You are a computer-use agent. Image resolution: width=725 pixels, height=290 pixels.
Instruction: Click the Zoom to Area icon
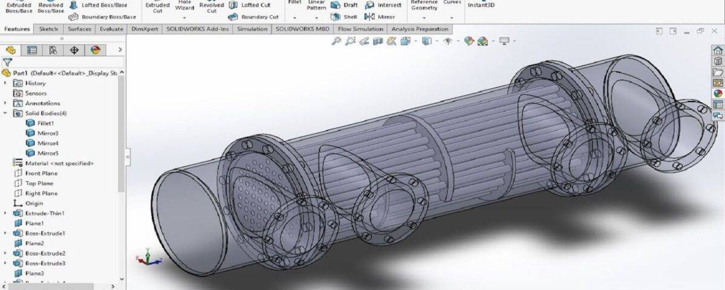tap(351, 41)
